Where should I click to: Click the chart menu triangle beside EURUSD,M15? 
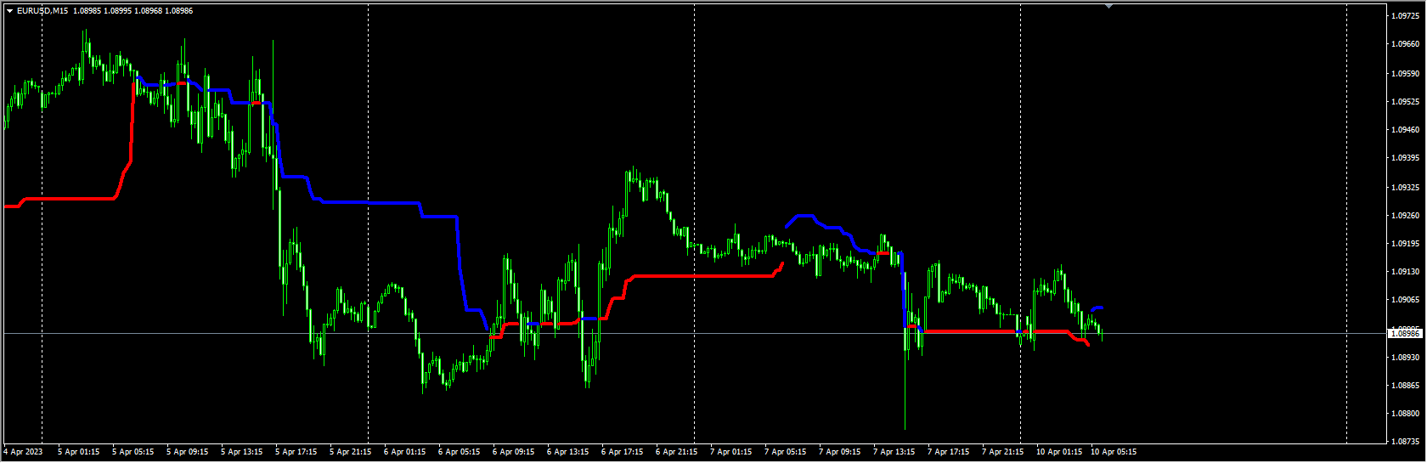(x=9, y=11)
